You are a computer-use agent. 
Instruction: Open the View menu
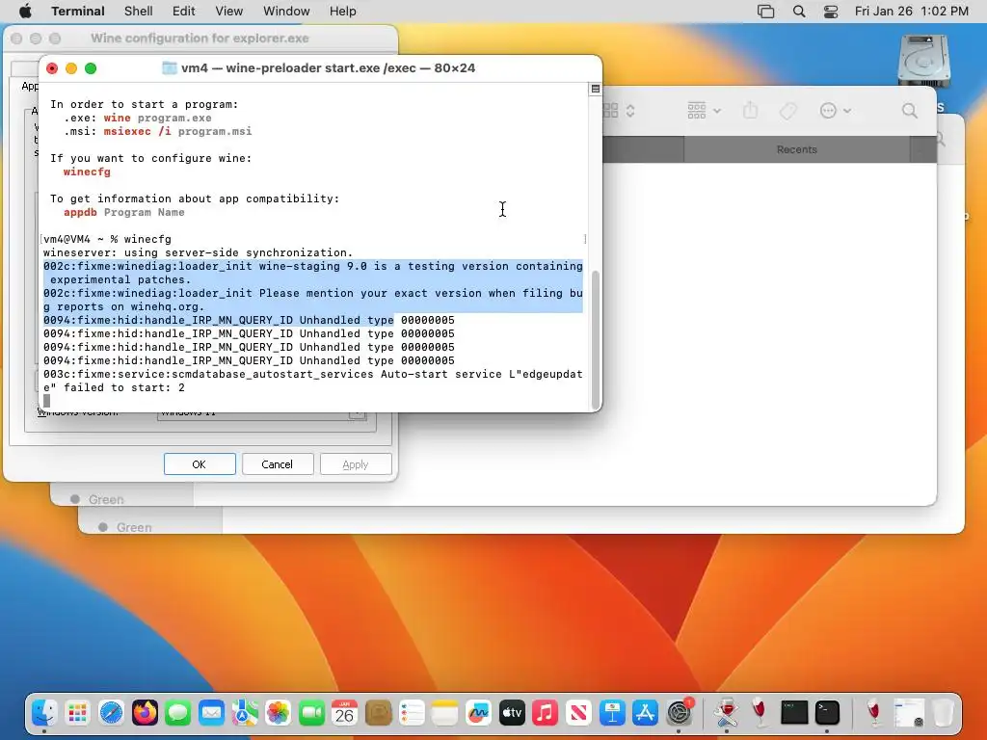tap(229, 12)
